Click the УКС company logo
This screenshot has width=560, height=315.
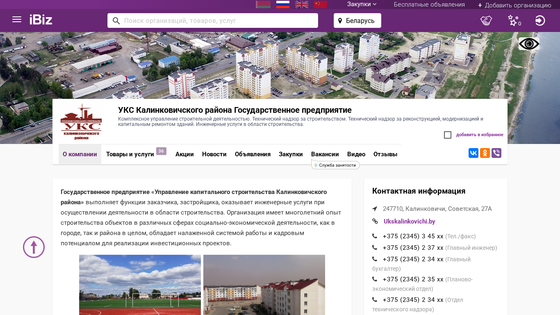tap(81, 122)
